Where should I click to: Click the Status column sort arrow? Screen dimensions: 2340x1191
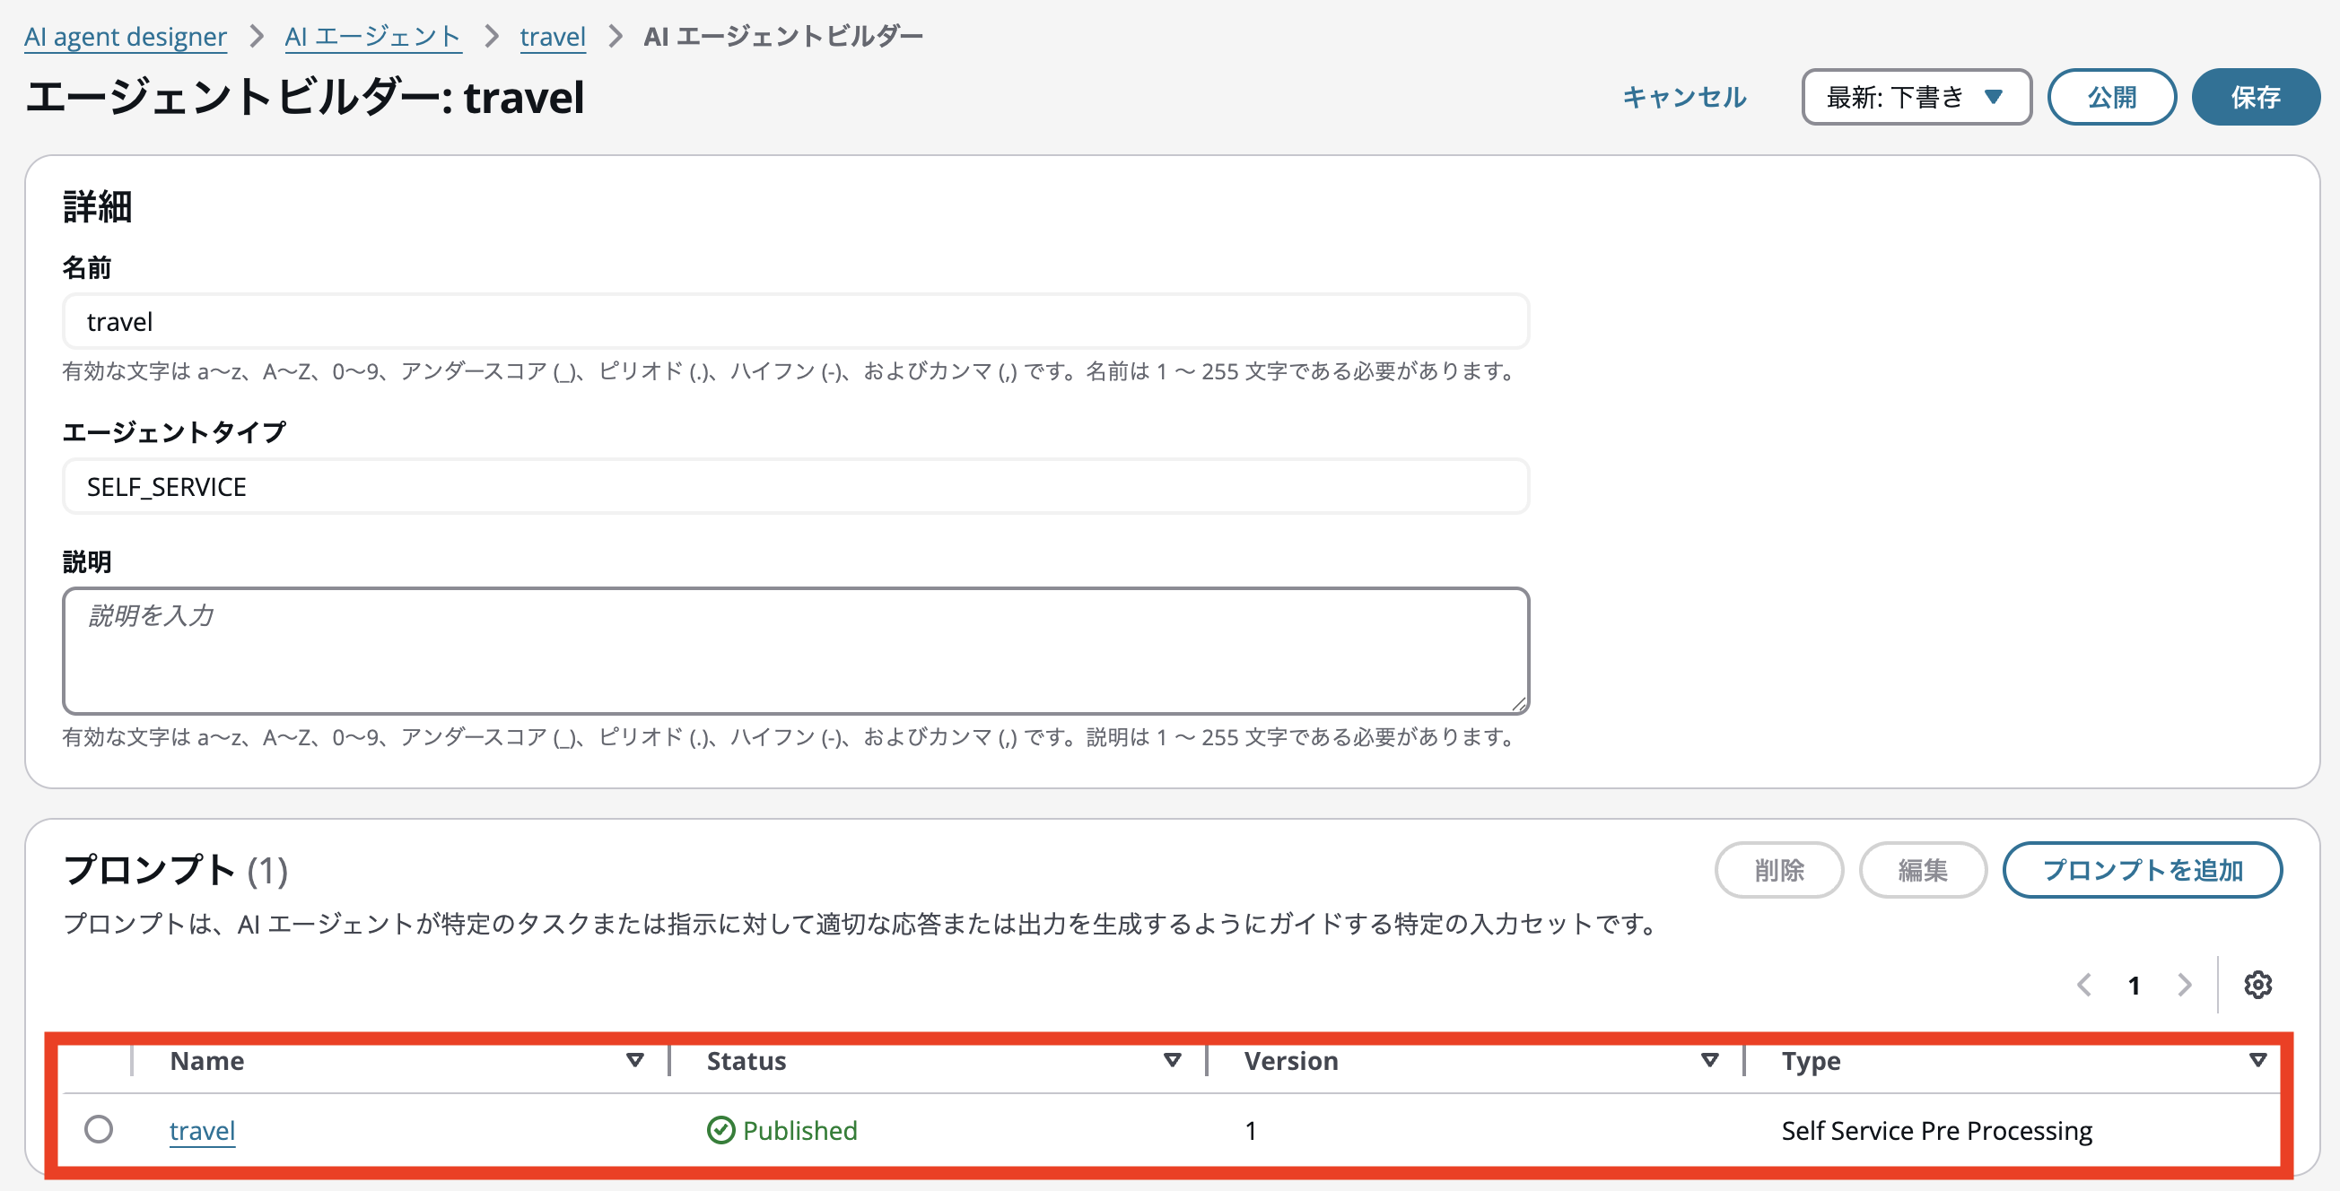pyautogui.click(x=1172, y=1060)
